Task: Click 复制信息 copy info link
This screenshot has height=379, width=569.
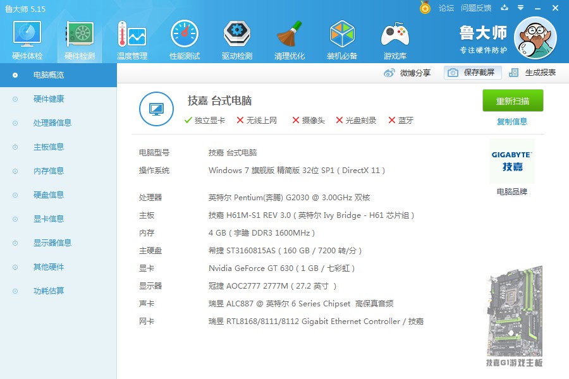Action: pos(512,121)
